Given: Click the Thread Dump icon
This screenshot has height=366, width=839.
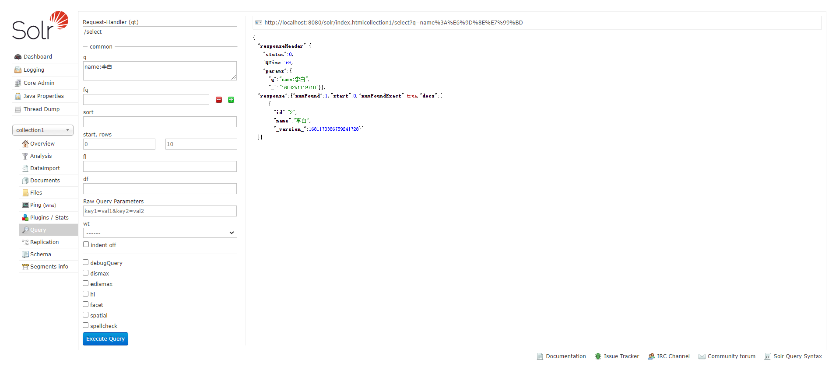Looking at the screenshot, I should [x=18, y=109].
